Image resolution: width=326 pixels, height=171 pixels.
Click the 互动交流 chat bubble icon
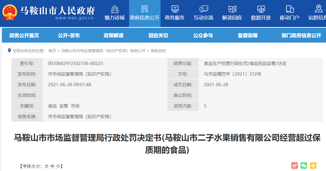click(203, 9)
